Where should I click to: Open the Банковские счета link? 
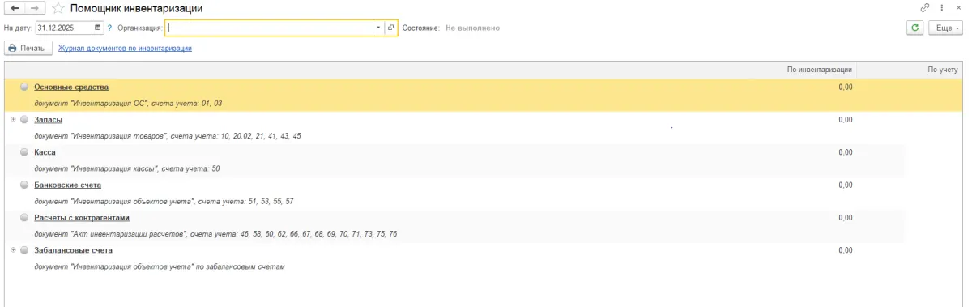click(67, 185)
